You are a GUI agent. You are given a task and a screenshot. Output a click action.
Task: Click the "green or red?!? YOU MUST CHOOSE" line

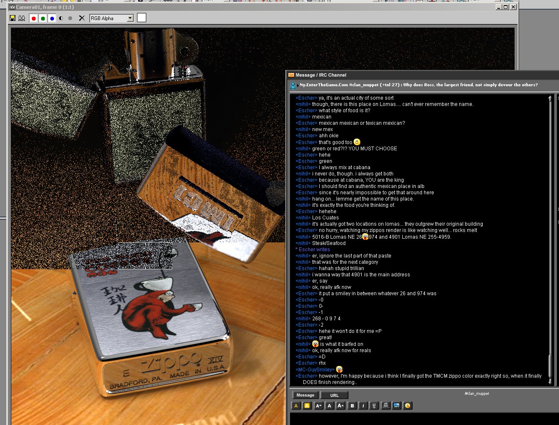[355, 149]
